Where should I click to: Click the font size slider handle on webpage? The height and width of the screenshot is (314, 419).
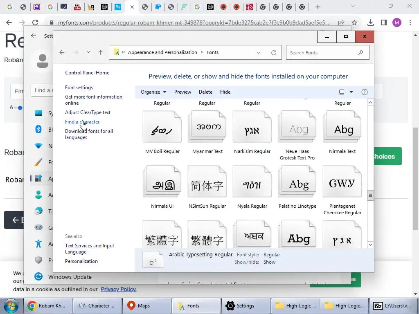[20, 108]
